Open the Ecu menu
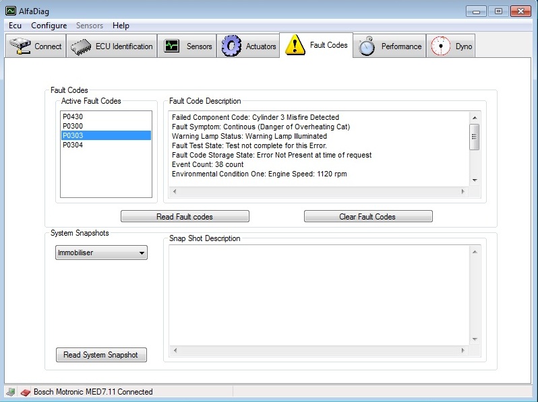This screenshot has height=402, width=538. click(x=15, y=26)
